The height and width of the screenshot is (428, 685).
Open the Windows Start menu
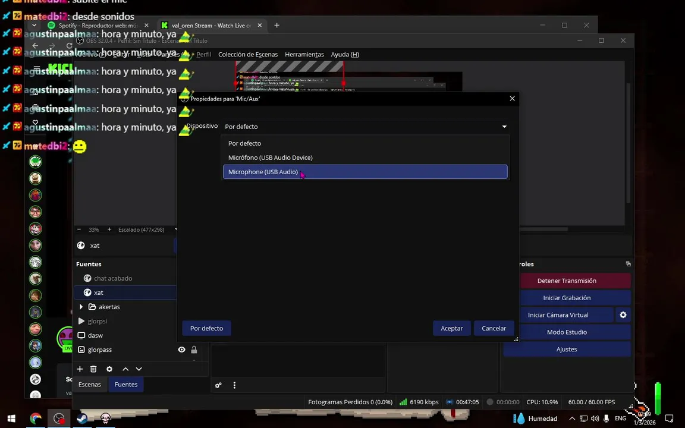click(11, 418)
